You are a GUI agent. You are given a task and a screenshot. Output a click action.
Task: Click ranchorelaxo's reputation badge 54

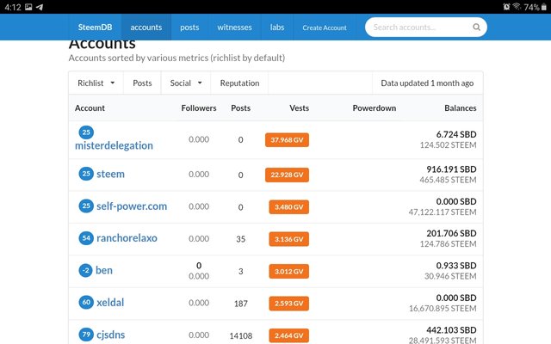click(86, 238)
